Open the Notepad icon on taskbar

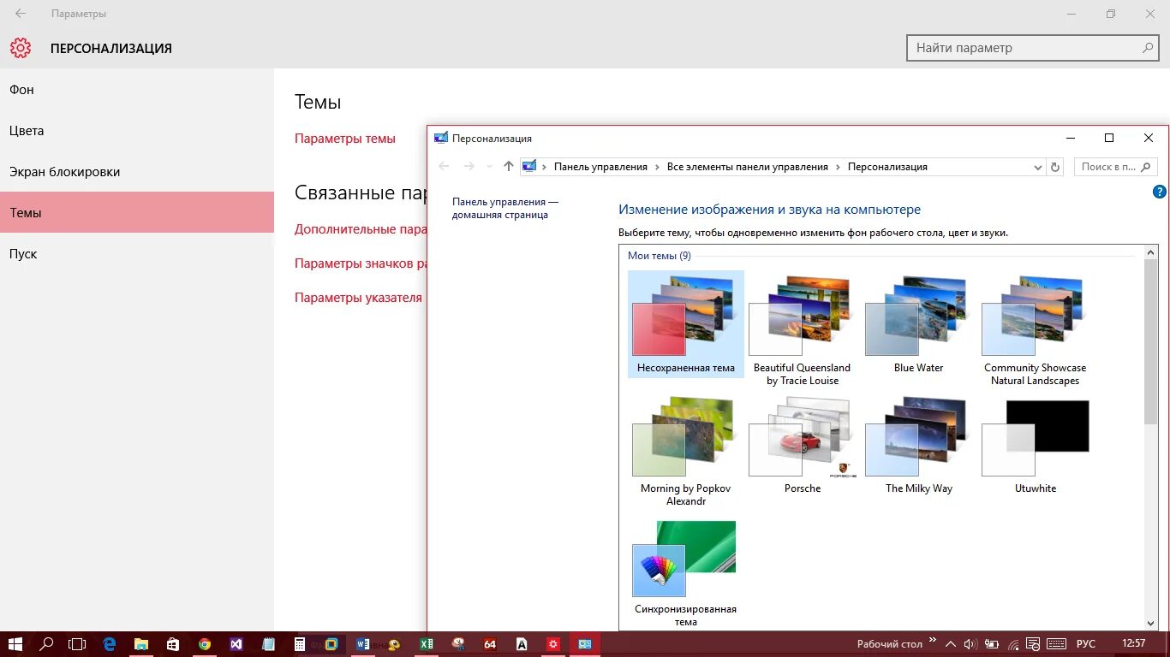point(268,644)
